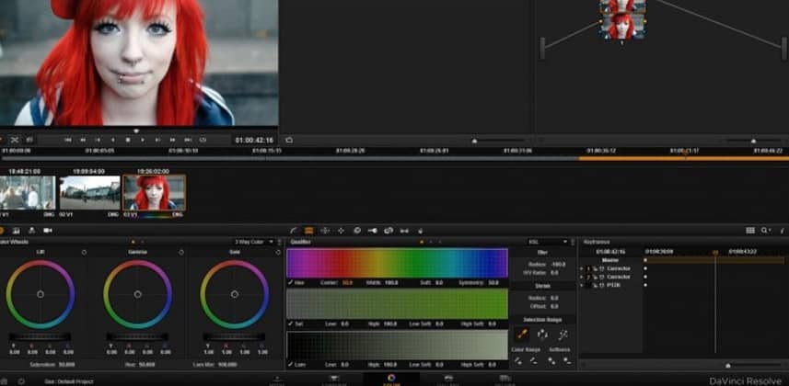Toggle keyframe dot for PTZR track
The height and width of the screenshot is (386, 789).
point(645,285)
